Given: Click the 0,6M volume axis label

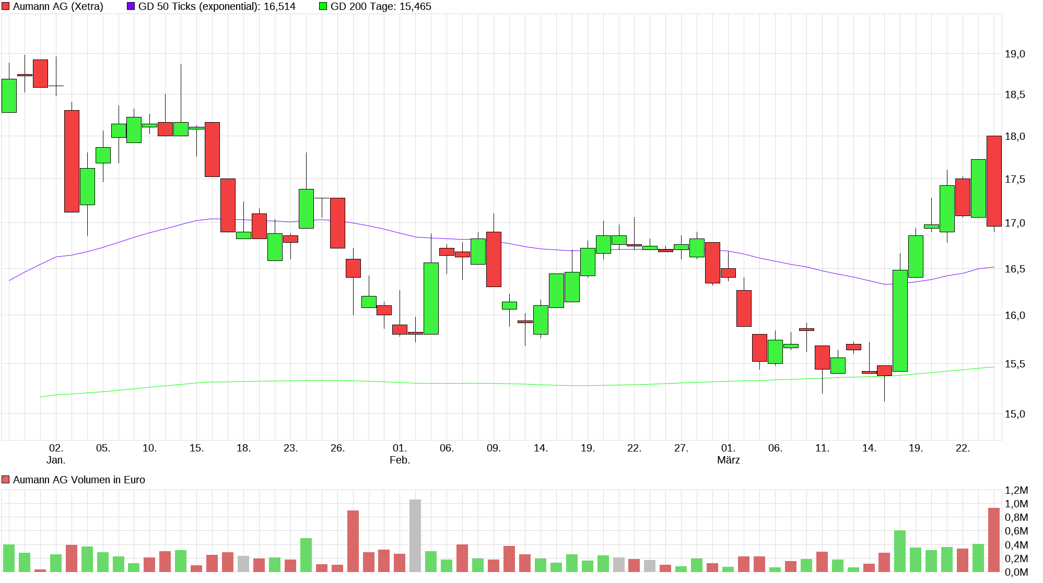Looking at the screenshot, I should point(1016,531).
